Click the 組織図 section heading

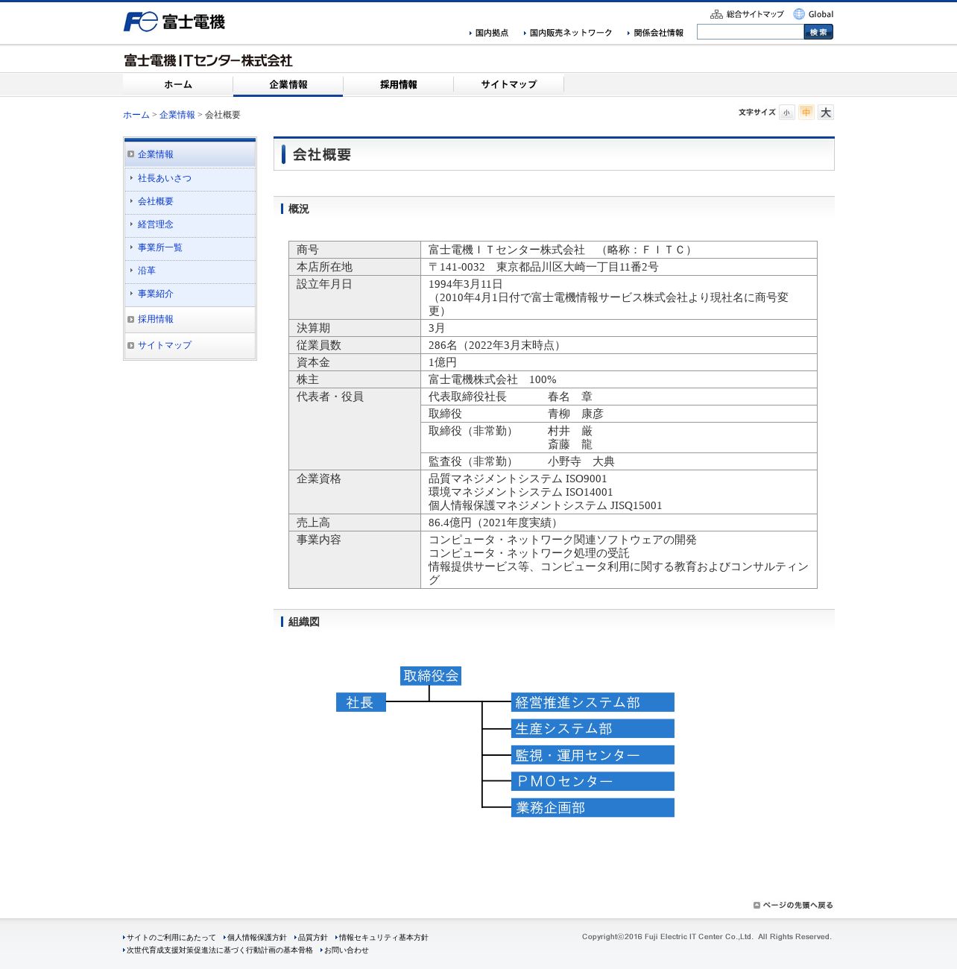pyautogui.click(x=304, y=622)
